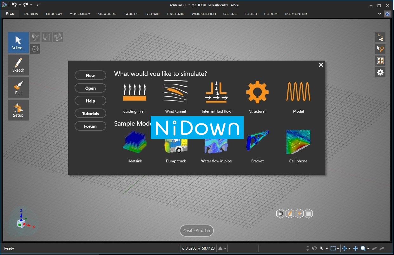This screenshot has height=255, width=394.
Task: Select the search-select cursor icon on the right sidebar
Action: point(380,49)
